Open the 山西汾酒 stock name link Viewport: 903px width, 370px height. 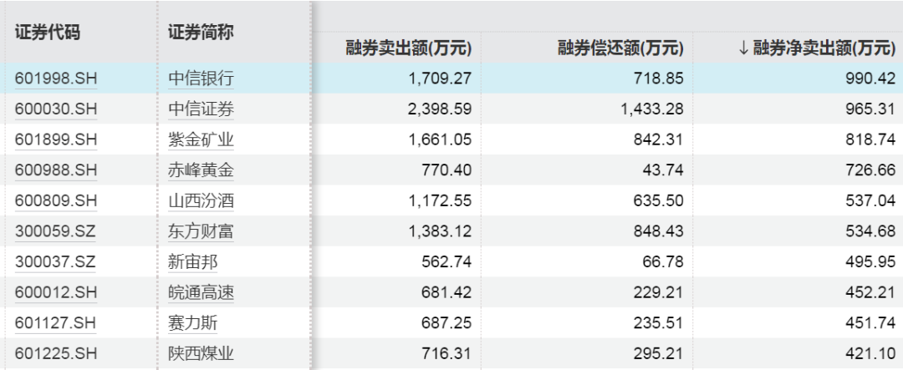coord(201,201)
